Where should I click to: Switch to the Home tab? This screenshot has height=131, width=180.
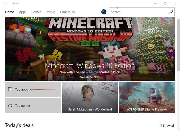pos(10,12)
